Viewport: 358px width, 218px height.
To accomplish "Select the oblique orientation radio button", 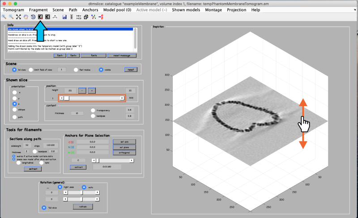I will click(x=14, y=109).
